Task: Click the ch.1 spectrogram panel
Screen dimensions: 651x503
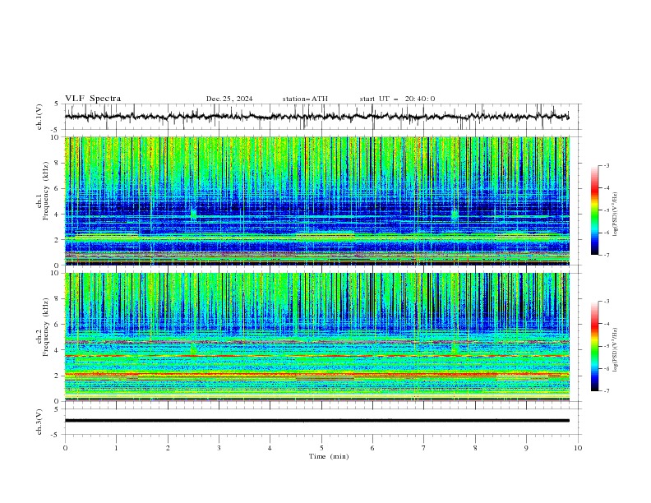Action: tap(317, 201)
